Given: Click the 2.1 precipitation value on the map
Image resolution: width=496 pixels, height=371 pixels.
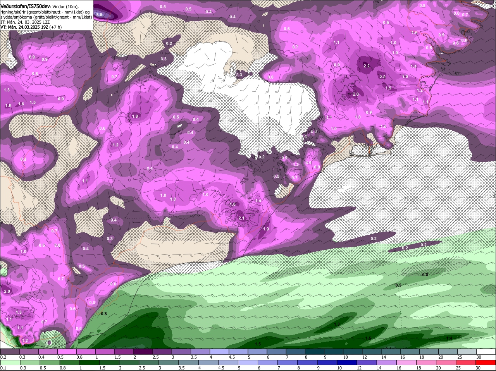Looking at the screenshot, I should (x=241, y=218).
